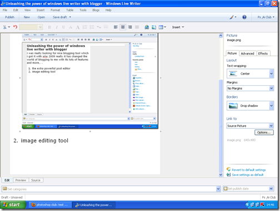This screenshot has height=211, width=280.
Task: Toggle bold formatting button
Action: 49,27
